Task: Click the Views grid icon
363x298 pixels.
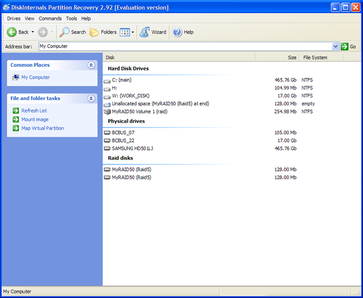Action: [125, 32]
